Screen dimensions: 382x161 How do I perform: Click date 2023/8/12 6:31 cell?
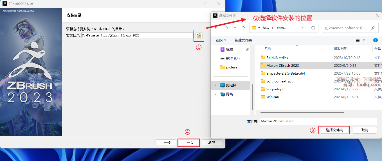[x=346, y=97]
